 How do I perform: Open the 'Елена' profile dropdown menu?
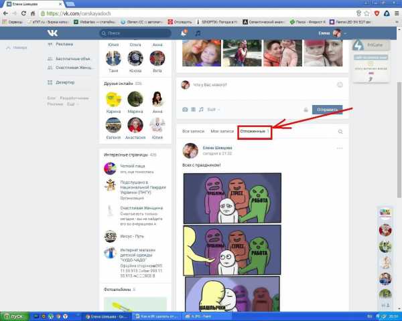click(332, 33)
